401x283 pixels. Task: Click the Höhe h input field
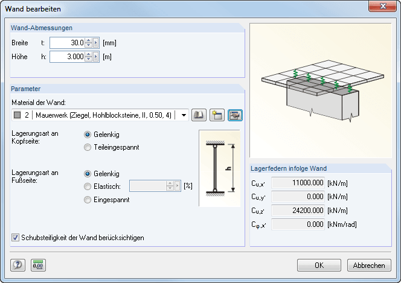tap(68, 57)
